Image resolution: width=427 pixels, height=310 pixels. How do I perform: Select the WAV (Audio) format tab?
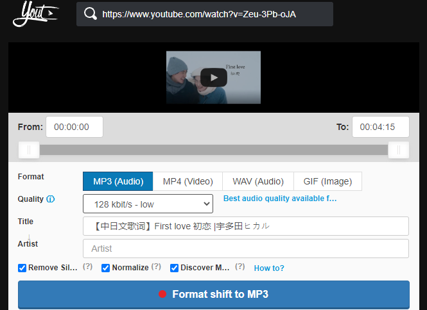258,181
